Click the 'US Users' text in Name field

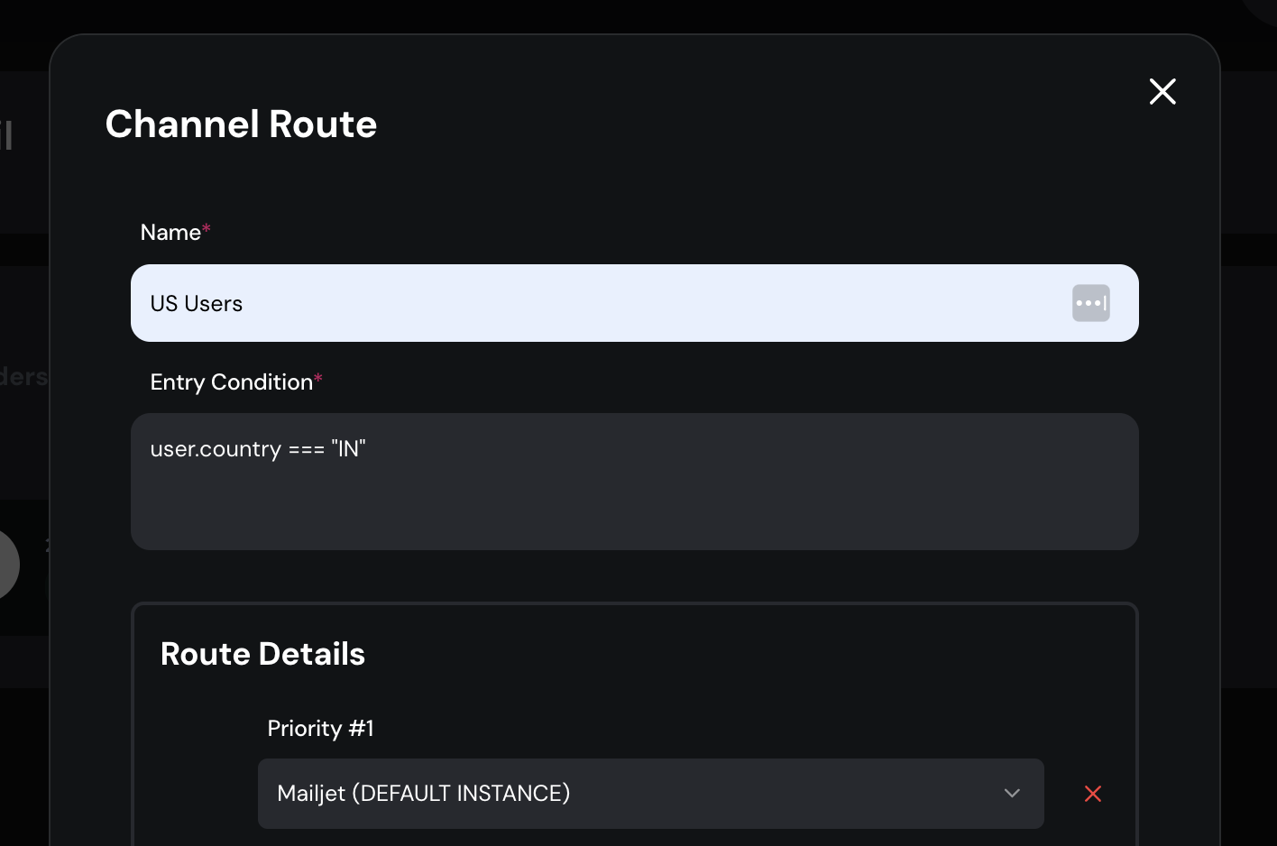pyautogui.click(x=197, y=304)
